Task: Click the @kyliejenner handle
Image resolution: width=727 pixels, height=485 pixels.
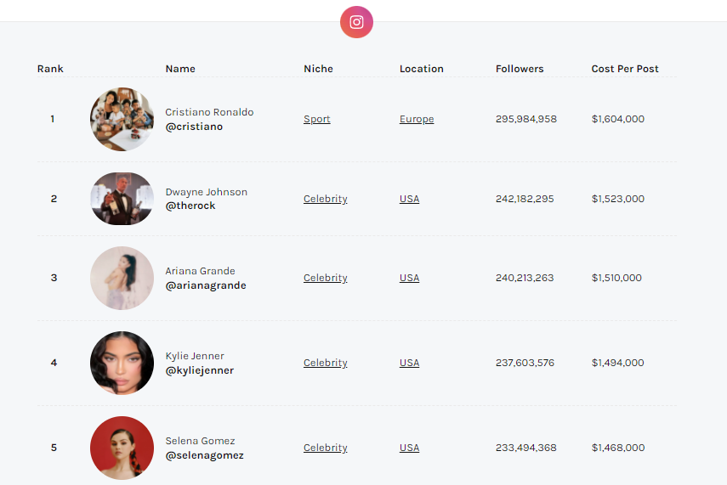Action: click(x=200, y=370)
